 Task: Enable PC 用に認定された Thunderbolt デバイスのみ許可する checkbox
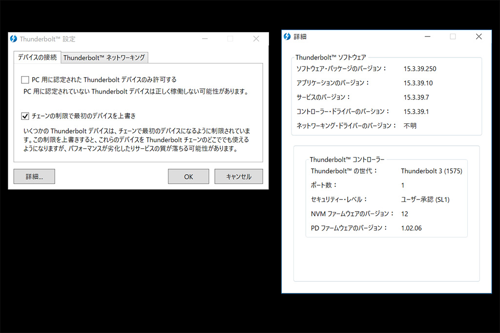[25, 79]
